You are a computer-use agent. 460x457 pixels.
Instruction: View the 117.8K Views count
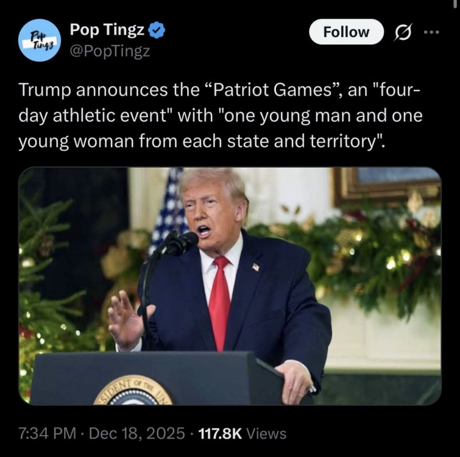pos(242,433)
